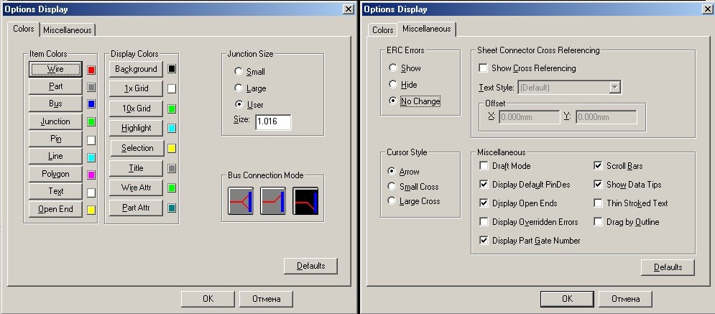Select the No Change ERC Errors radio
Screen dimensions: 715x314
pos(392,101)
